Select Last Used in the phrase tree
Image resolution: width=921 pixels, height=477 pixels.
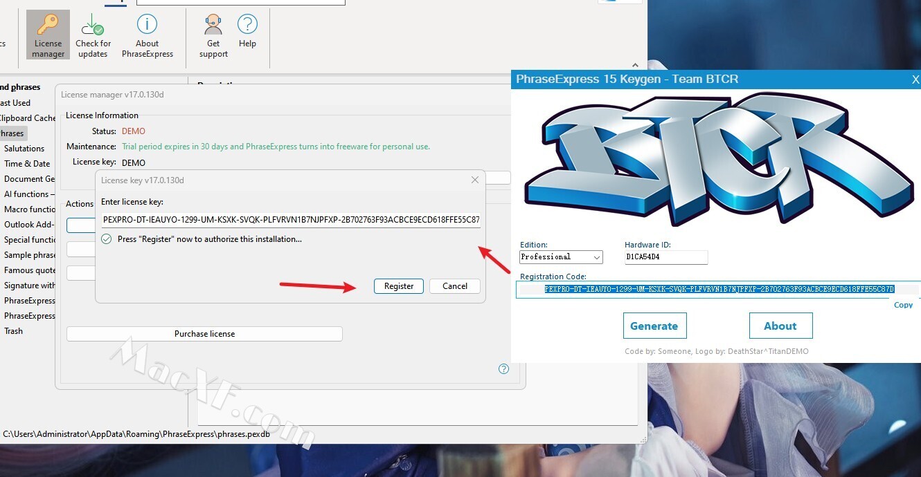[x=15, y=102]
